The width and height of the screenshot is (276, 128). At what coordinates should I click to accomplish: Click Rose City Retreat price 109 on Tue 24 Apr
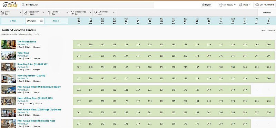point(138,79)
